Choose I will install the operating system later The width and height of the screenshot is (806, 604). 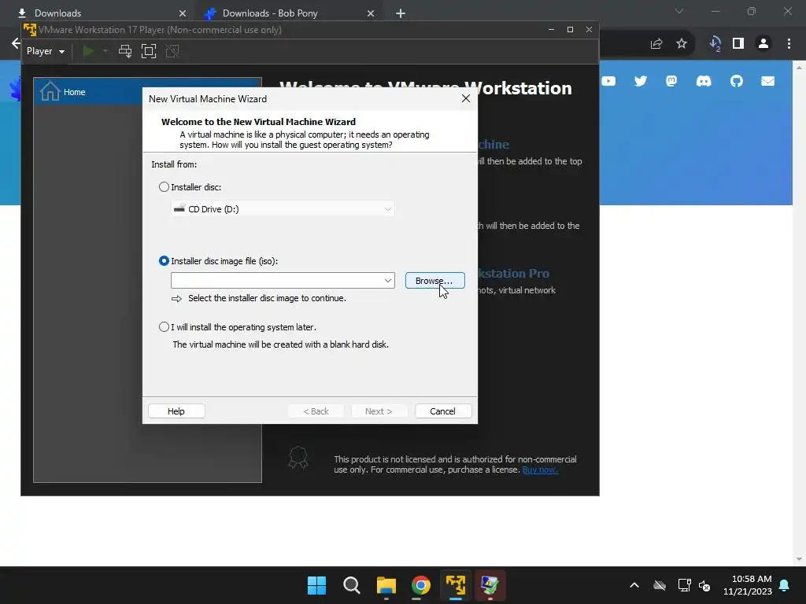click(164, 327)
